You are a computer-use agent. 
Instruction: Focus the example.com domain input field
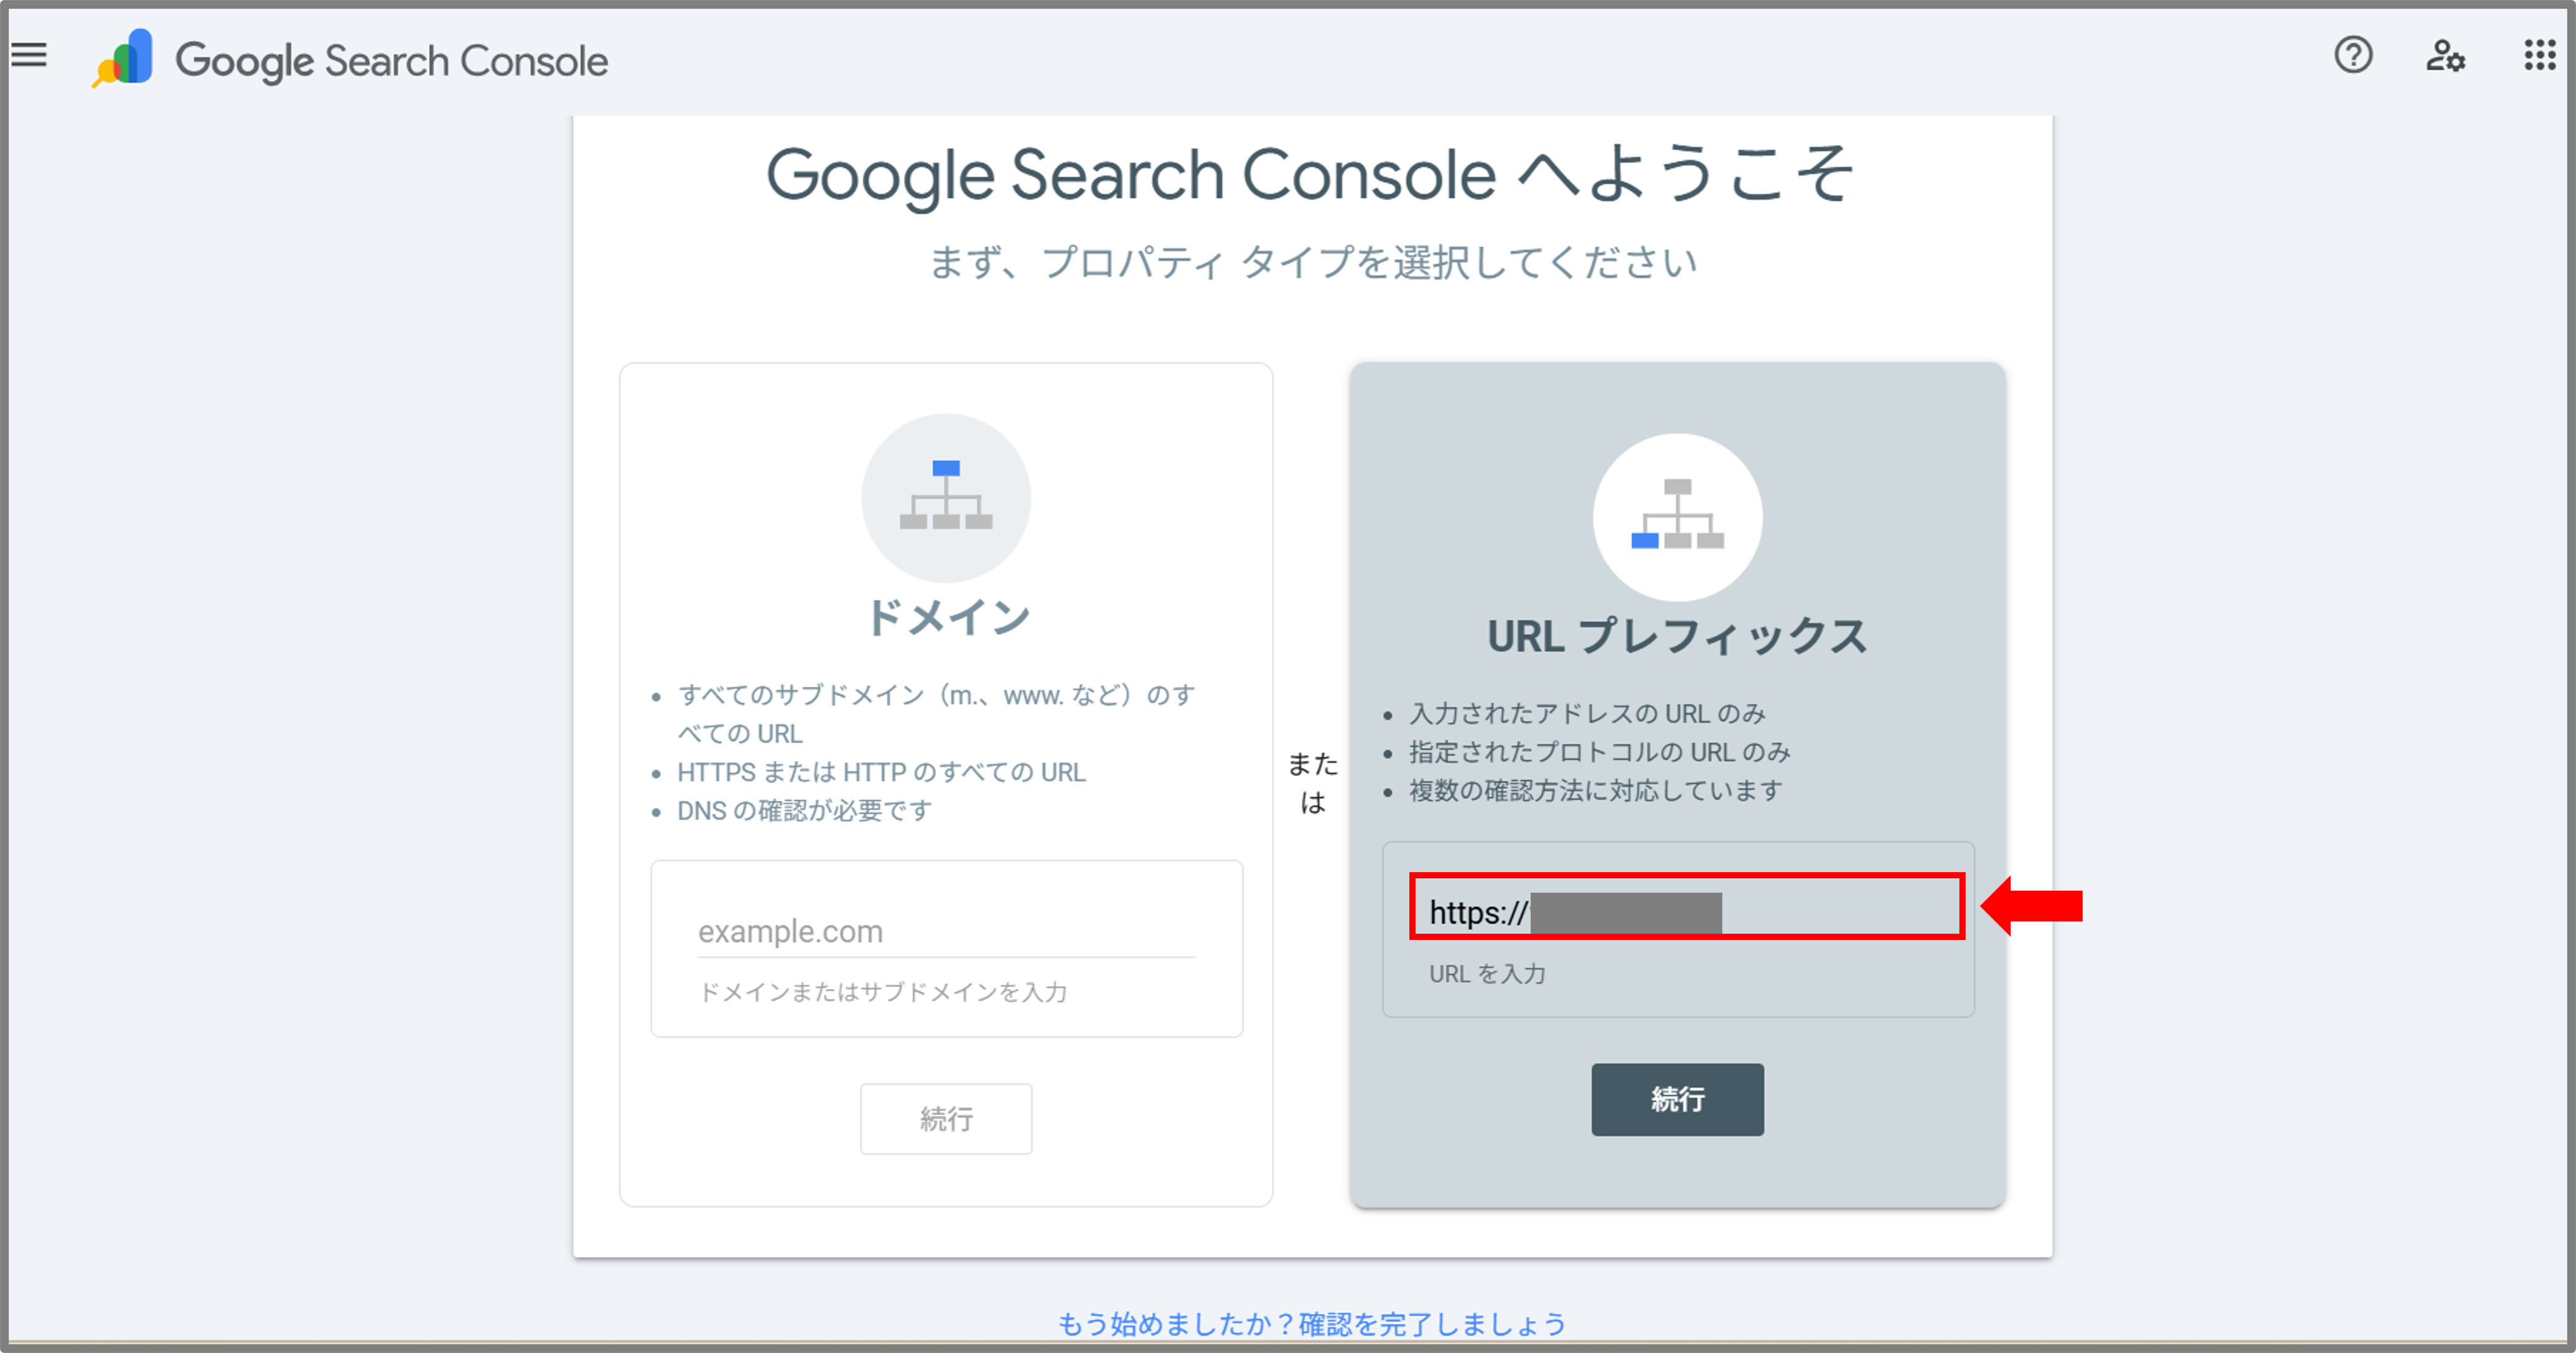(946, 931)
